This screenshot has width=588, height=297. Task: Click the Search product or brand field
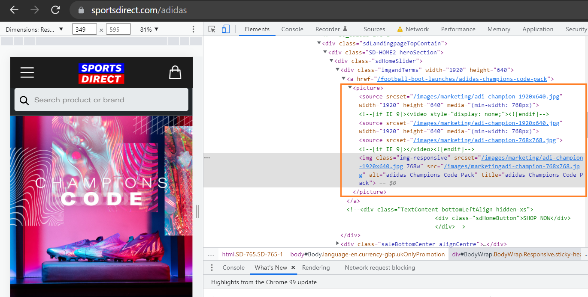point(101,100)
